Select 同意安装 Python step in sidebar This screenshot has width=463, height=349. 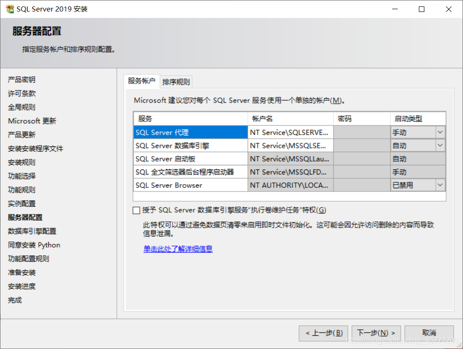[34, 245]
